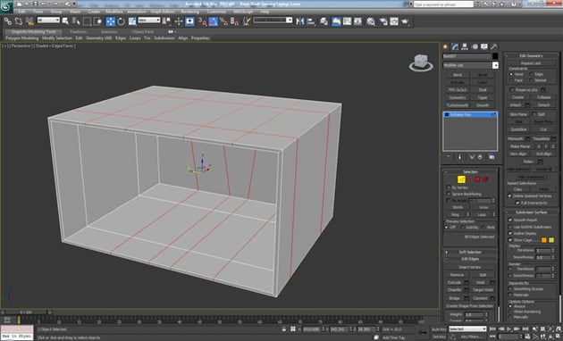The height and width of the screenshot is (341, 563).
Task: Open the Material Editor icon
Action: pos(371,21)
